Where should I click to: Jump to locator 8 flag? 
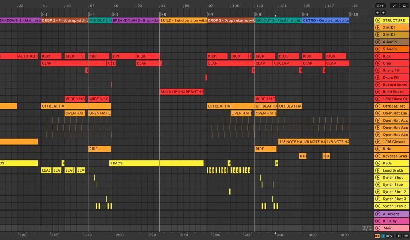[256, 14]
